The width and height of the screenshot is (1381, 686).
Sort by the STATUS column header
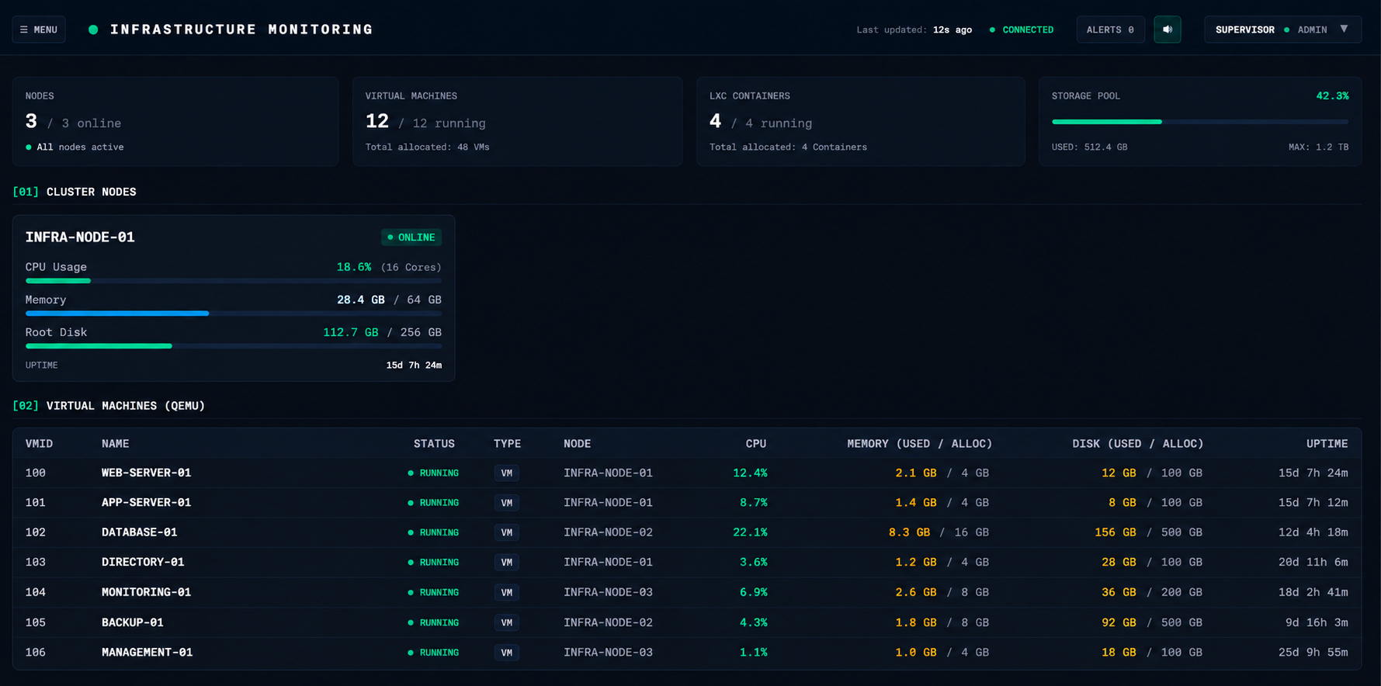click(434, 444)
